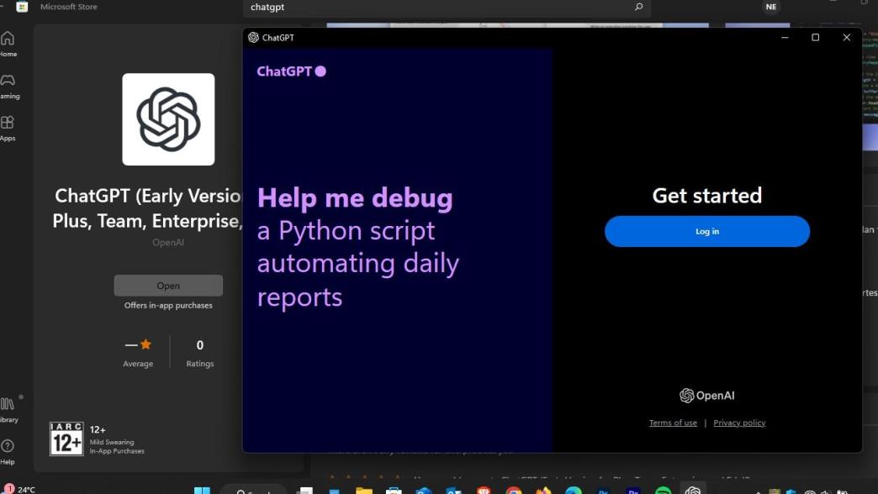Open File Explorer from the taskbar

point(364,491)
